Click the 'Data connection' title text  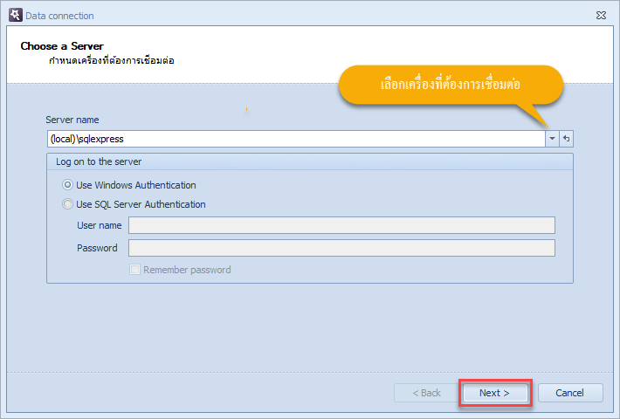point(59,16)
